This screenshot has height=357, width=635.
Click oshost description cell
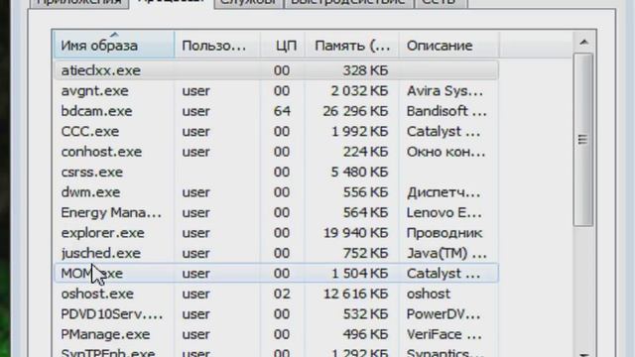click(428, 294)
